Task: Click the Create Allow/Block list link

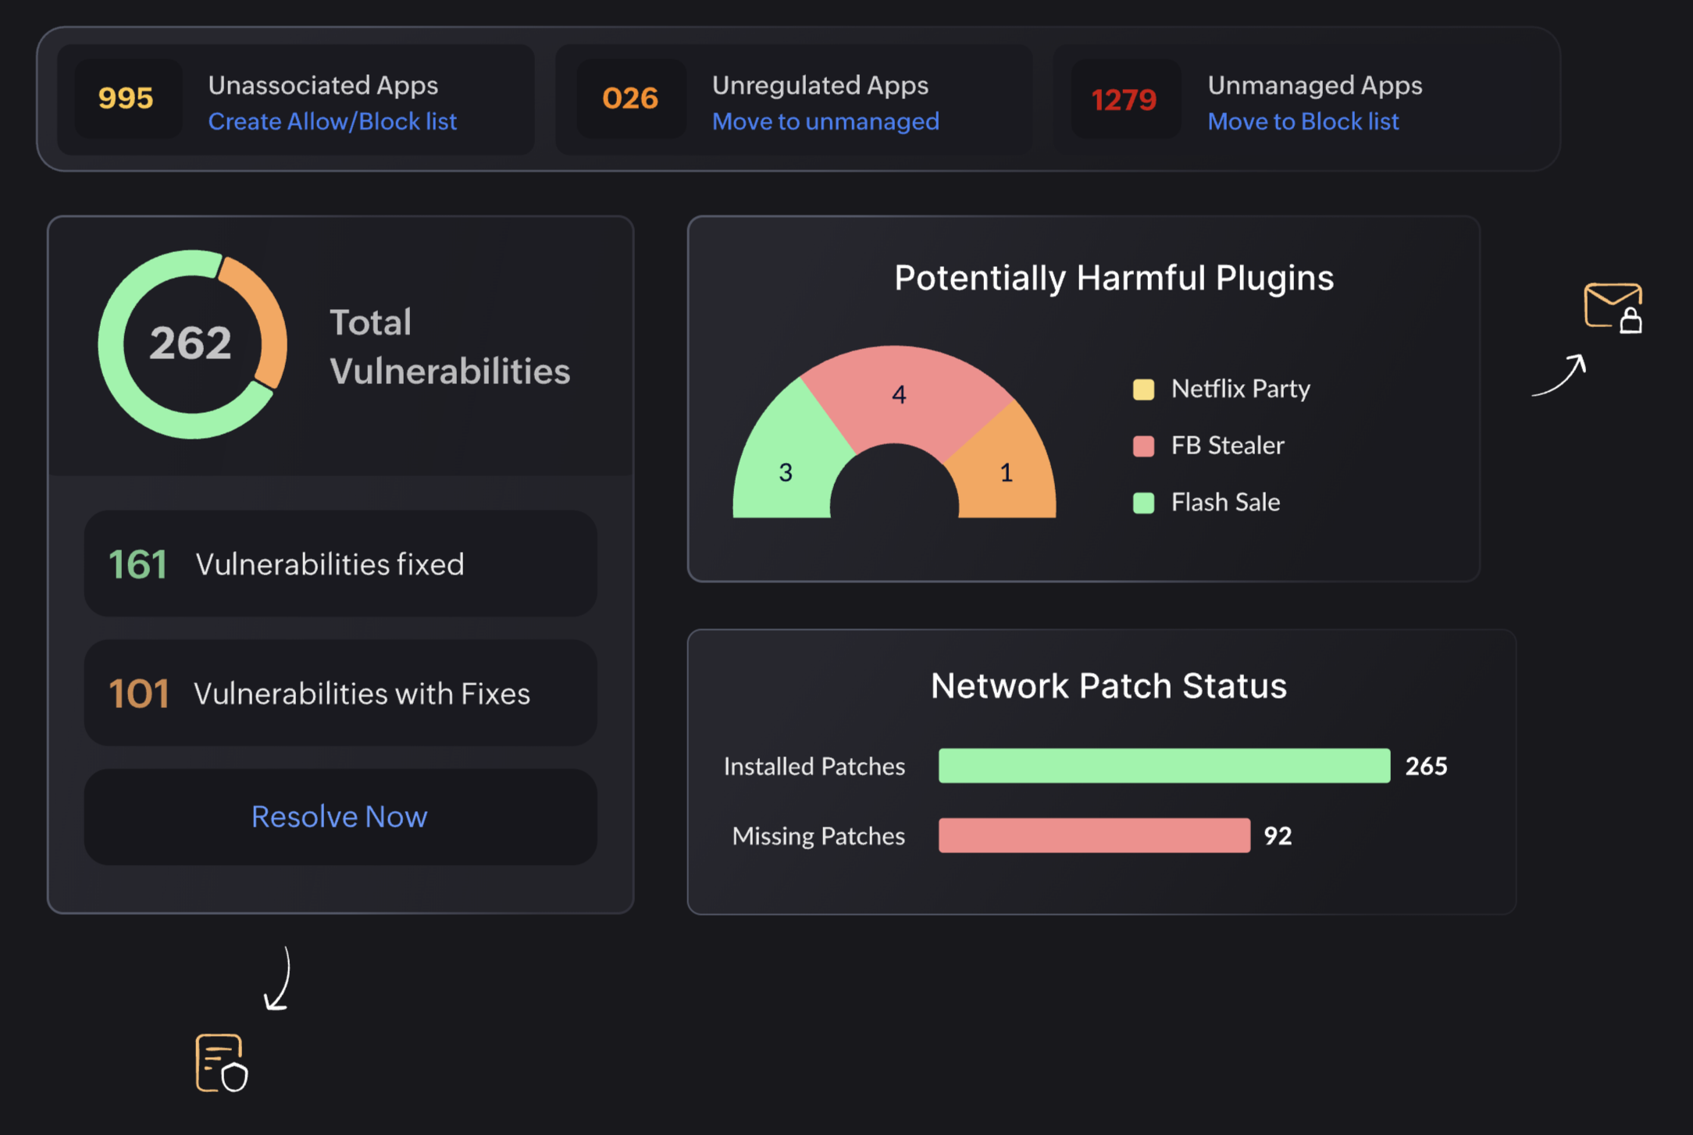Action: [x=332, y=122]
